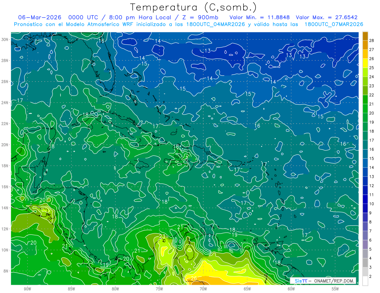The image size is (380, 293).
Task: Click the "8N" latitude axis label
Action: (6, 271)
